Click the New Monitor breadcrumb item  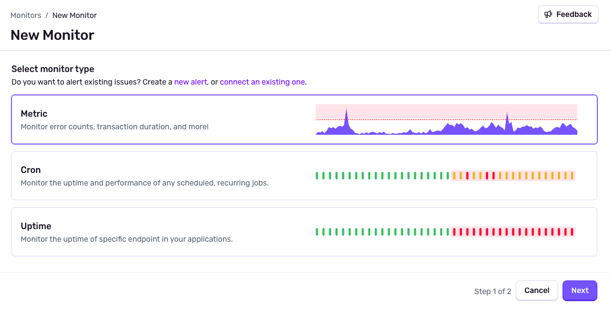(75, 15)
